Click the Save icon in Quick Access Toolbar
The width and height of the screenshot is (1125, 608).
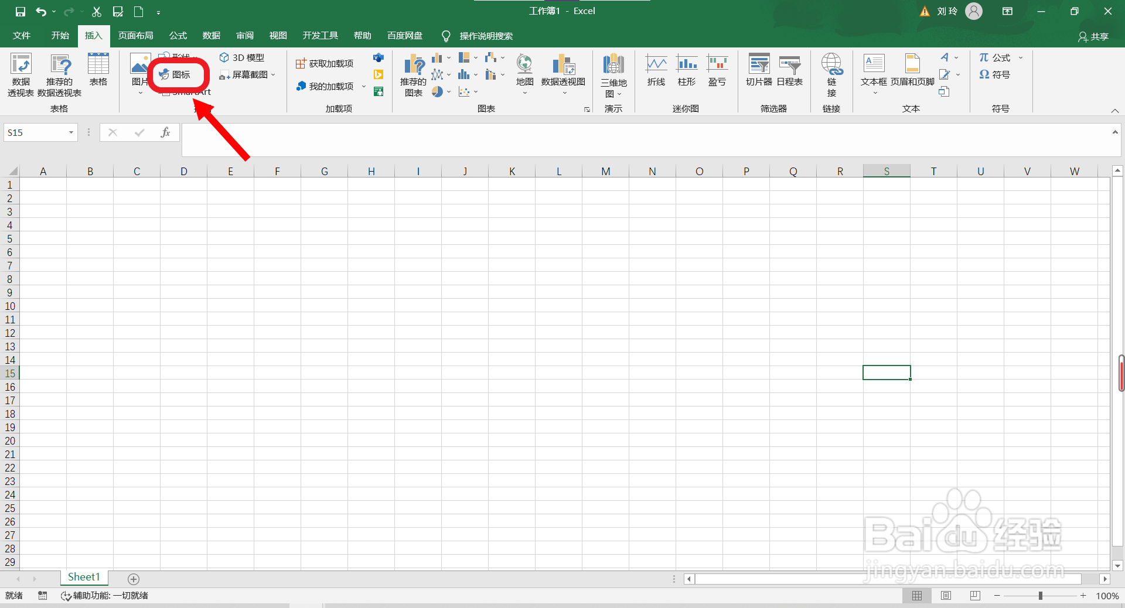(21, 11)
